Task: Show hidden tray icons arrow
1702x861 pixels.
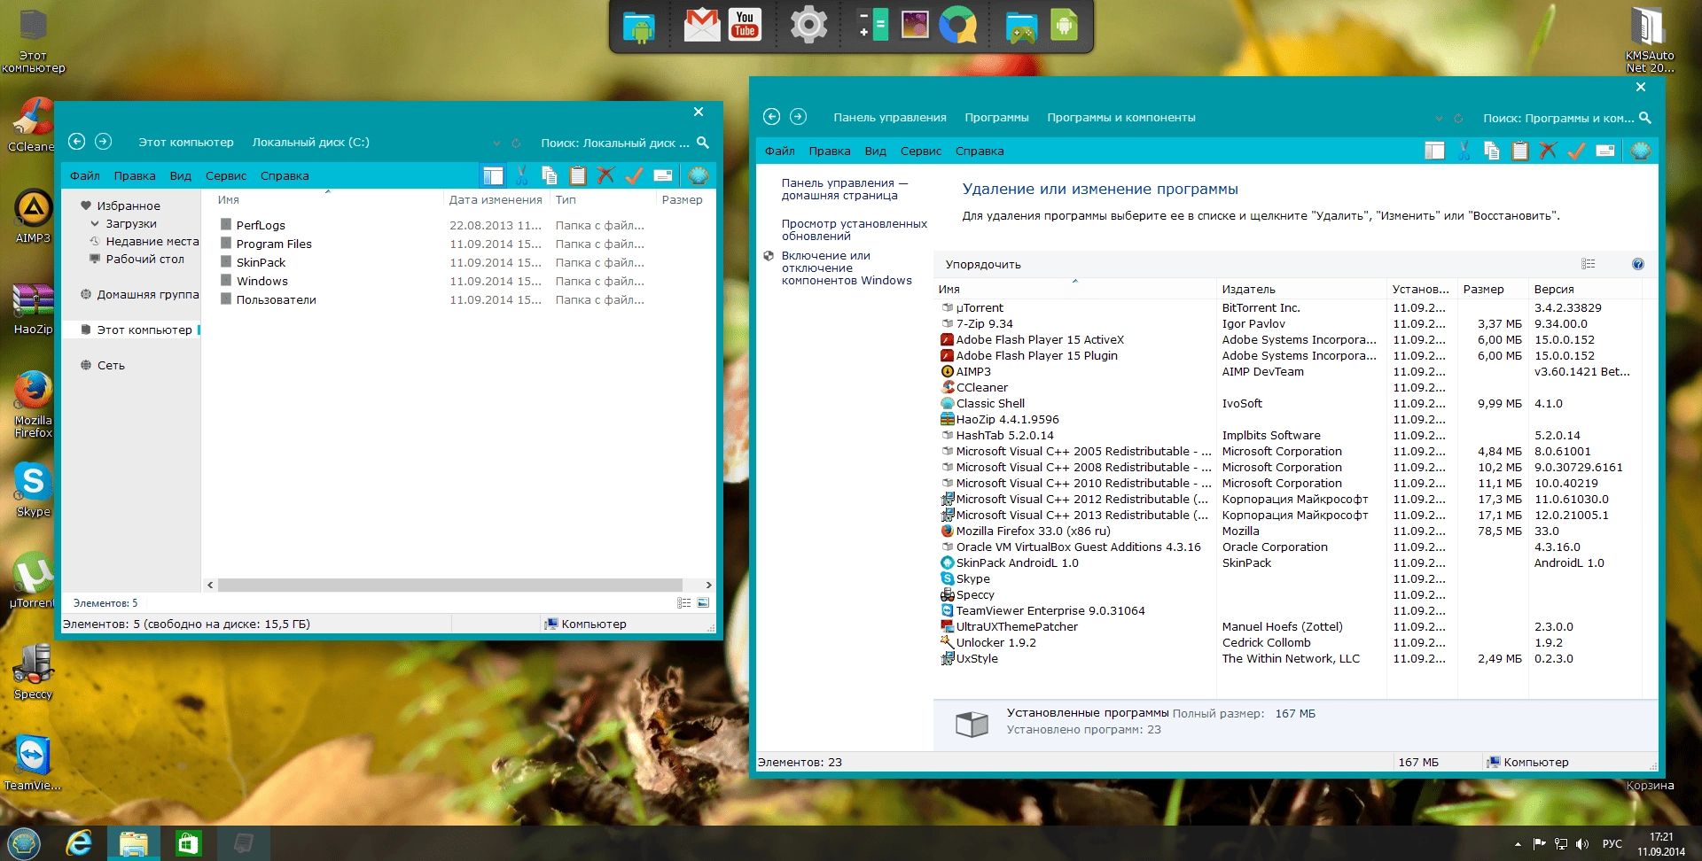Action: click(1518, 844)
